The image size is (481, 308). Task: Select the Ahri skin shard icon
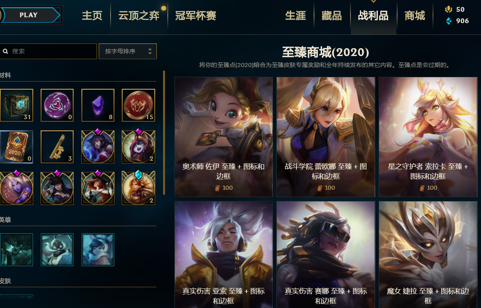(98, 147)
